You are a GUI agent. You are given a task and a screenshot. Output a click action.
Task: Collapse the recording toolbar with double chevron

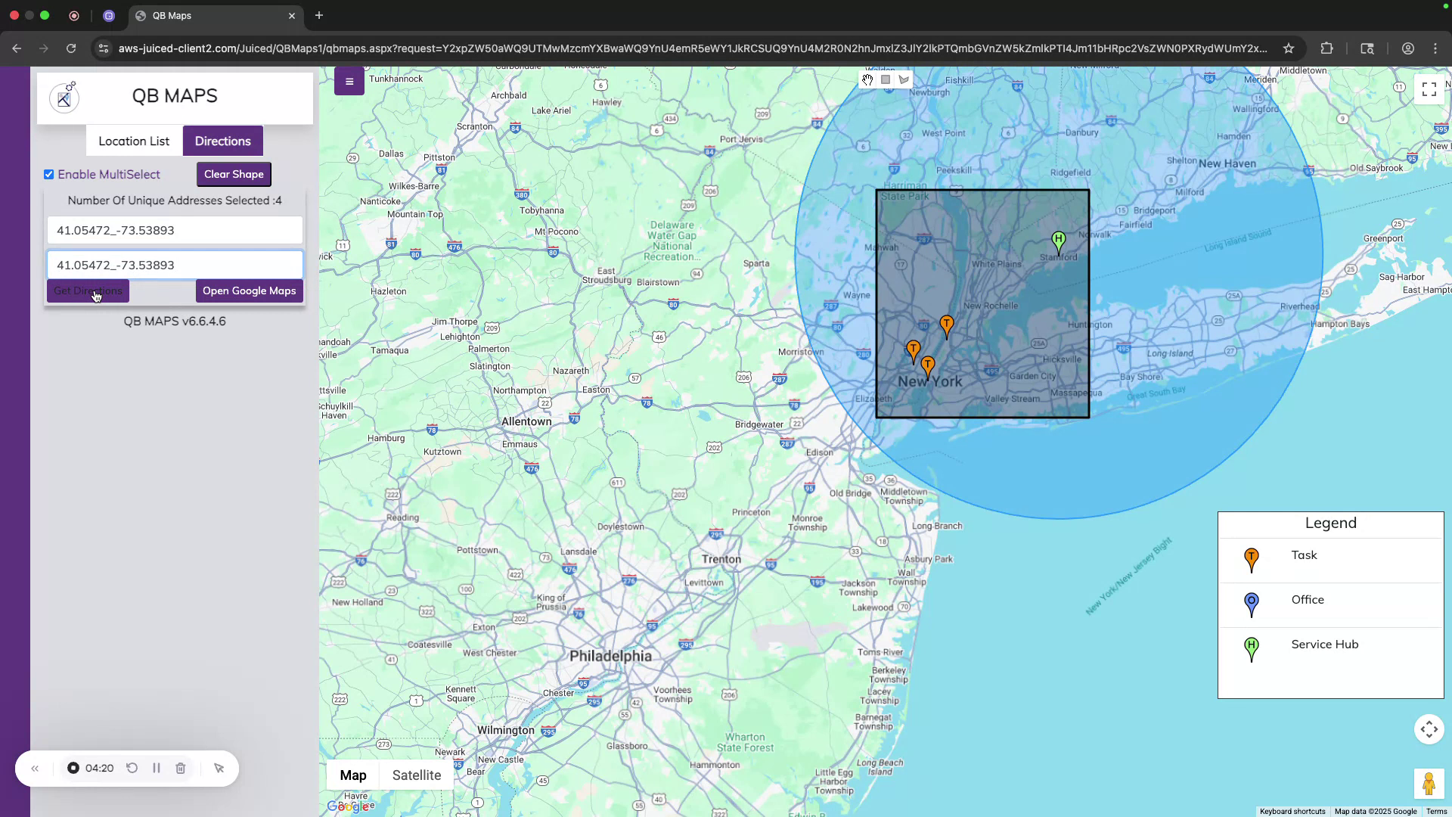[35, 768]
